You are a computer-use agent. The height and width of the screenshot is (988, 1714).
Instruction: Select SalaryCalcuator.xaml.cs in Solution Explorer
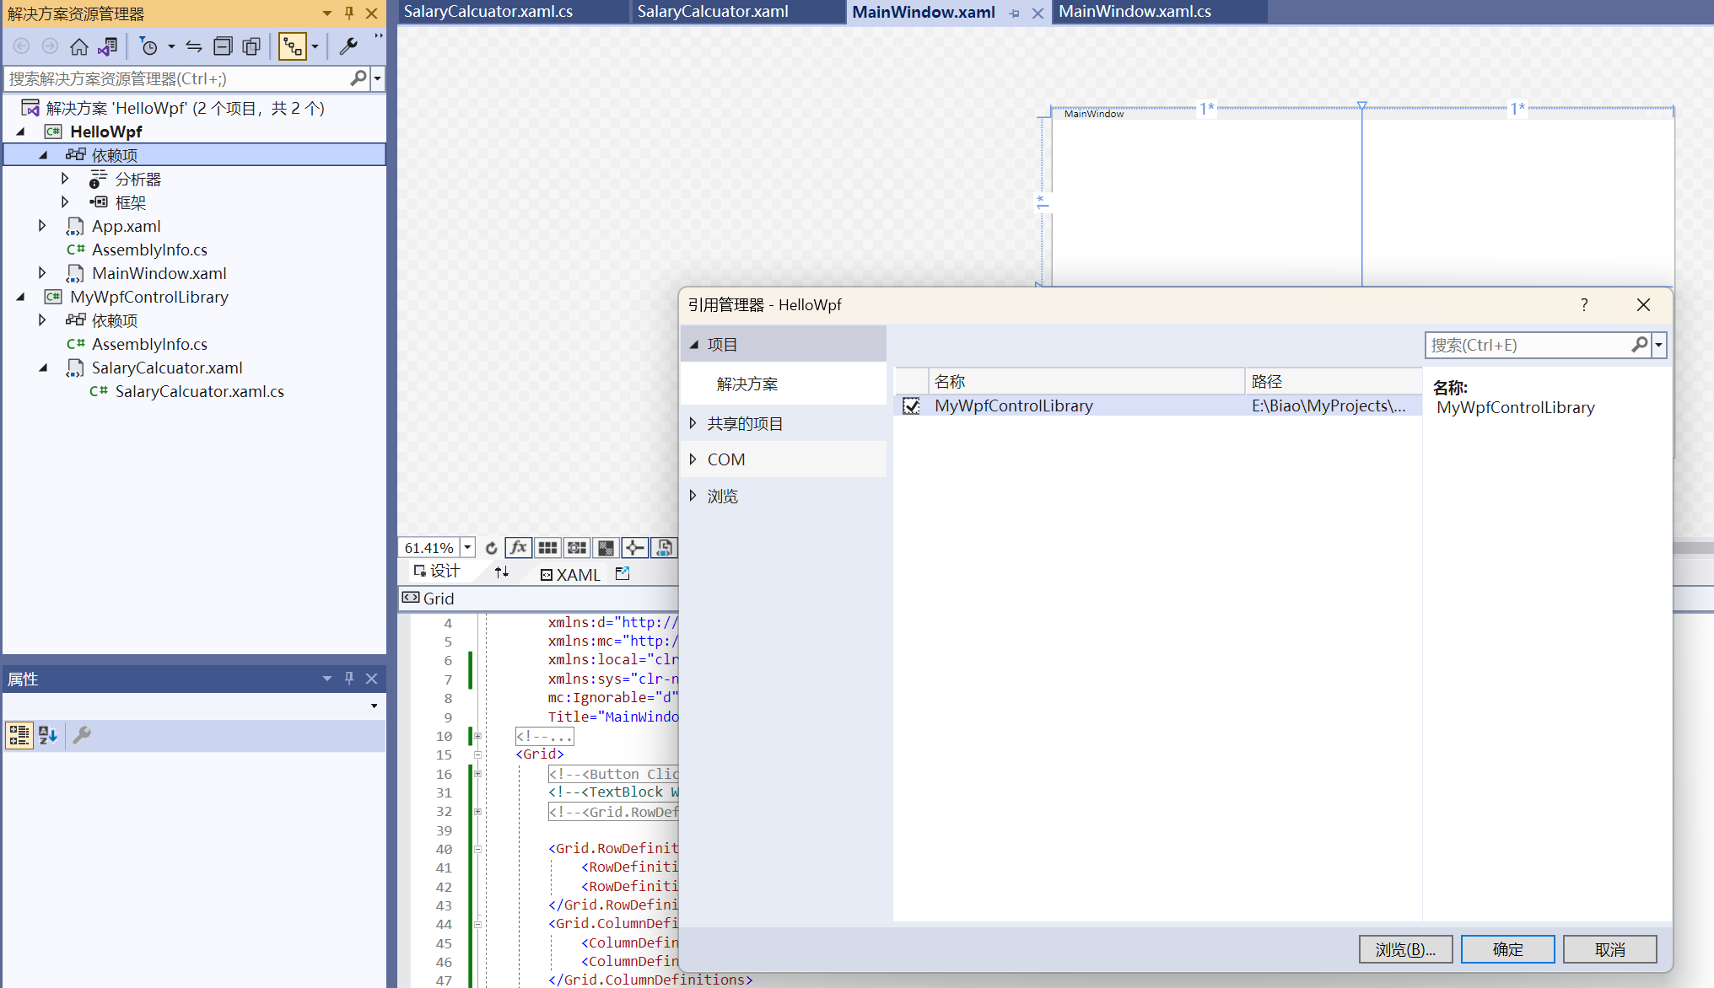199,391
